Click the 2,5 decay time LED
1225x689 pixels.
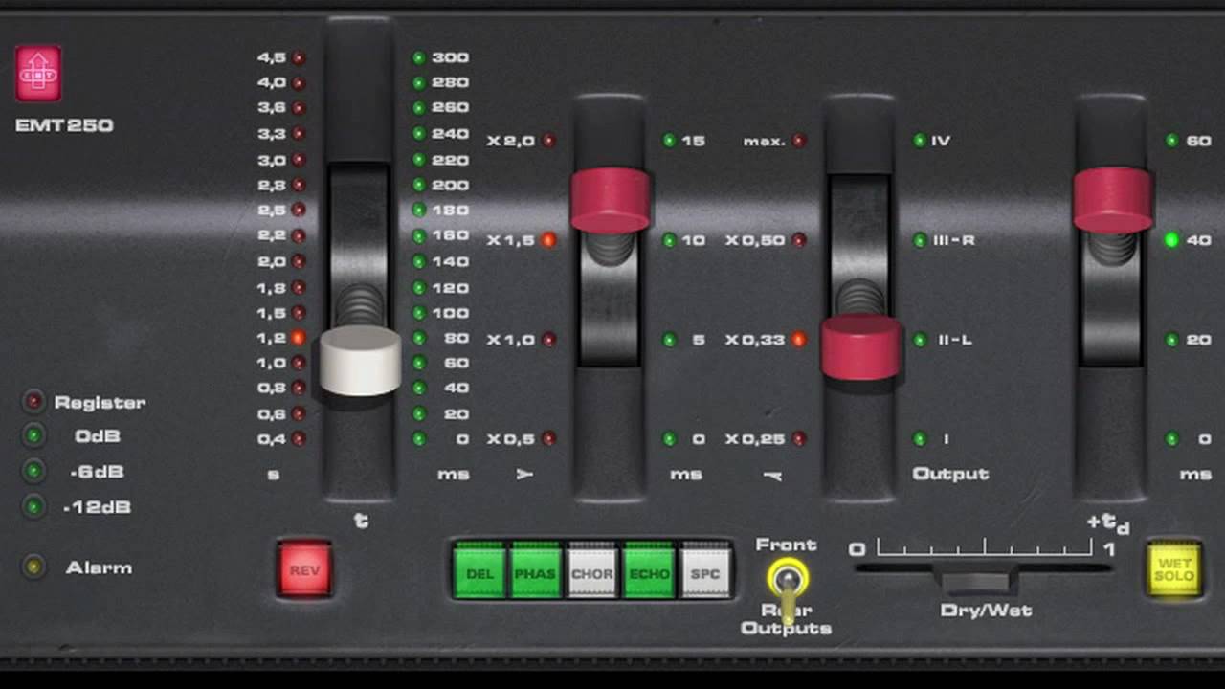[x=299, y=210]
